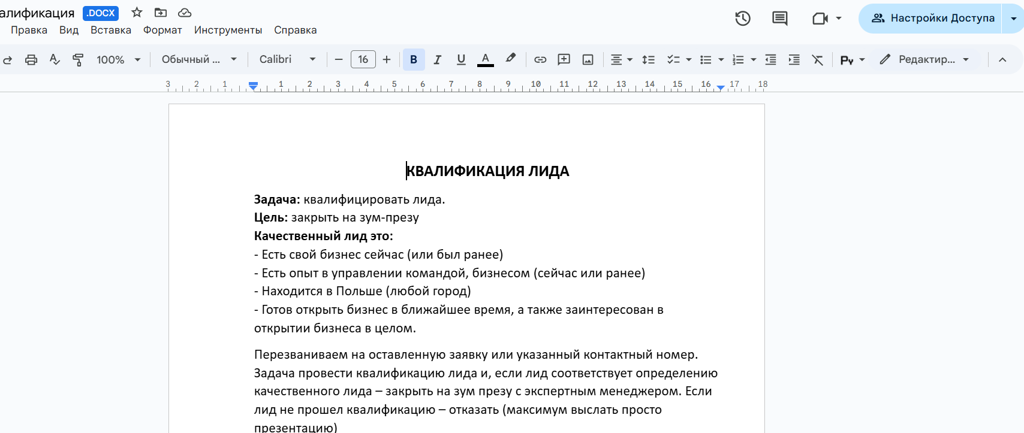The image size is (1024, 433).
Task: Expand the numbered list options arrow
Action: pyautogui.click(x=754, y=59)
